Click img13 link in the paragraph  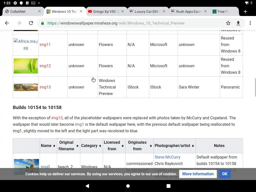click(57, 118)
